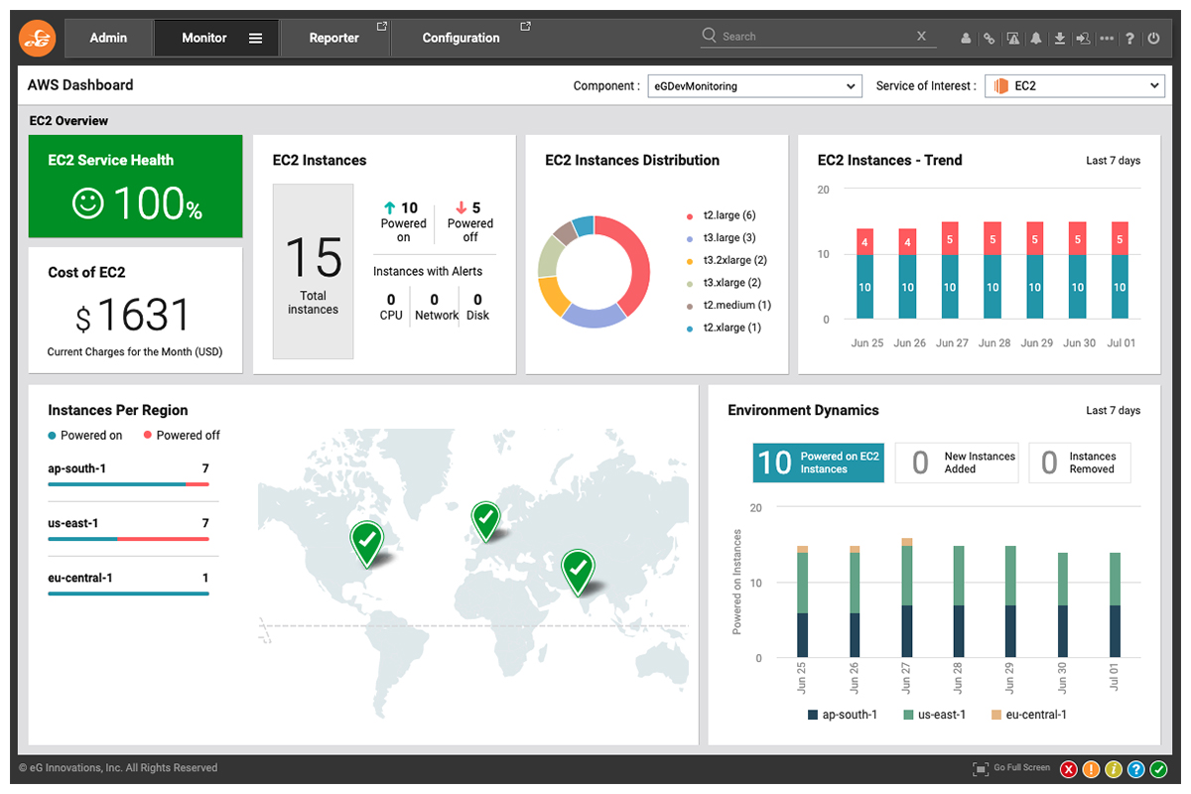The width and height of the screenshot is (1191, 794).
Task: Click the power logout icon
Action: (1153, 39)
